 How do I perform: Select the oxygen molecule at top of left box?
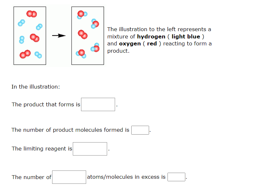click(32, 14)
